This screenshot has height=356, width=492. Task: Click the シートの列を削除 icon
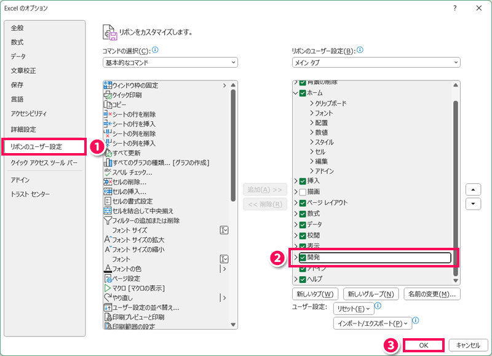point(108,133)
